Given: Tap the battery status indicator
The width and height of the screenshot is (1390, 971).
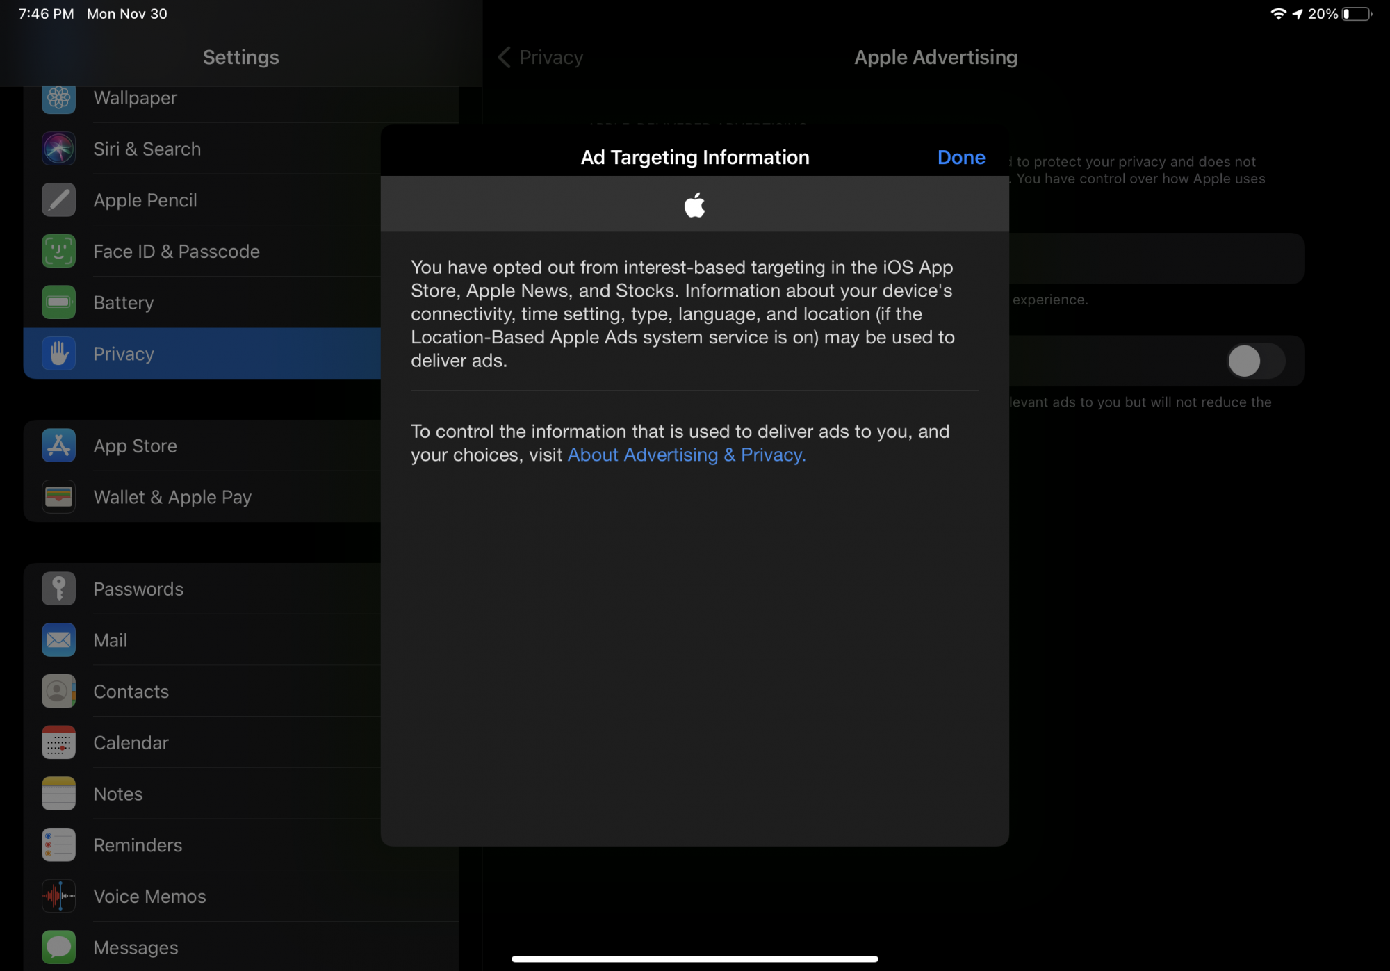Looking at the screenshot, I should (1356, 14).
